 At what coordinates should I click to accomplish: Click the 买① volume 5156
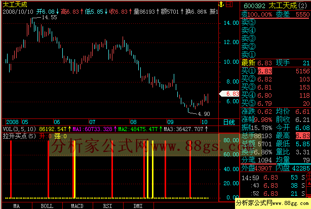[x=303, y=71]
